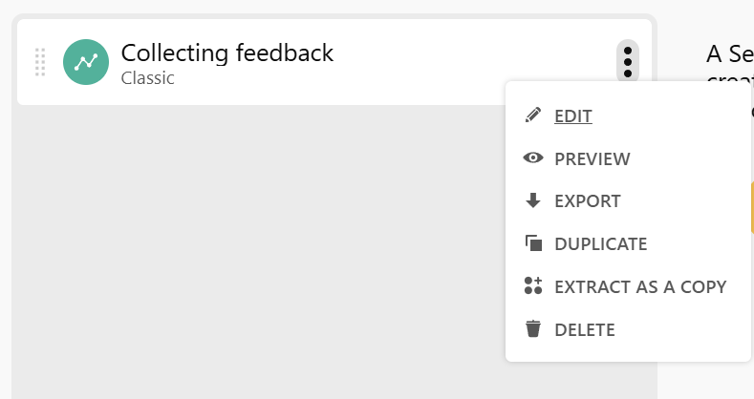Choose EXPORT in the options menu
Viewport: 754px width, 399px height.
588,201
